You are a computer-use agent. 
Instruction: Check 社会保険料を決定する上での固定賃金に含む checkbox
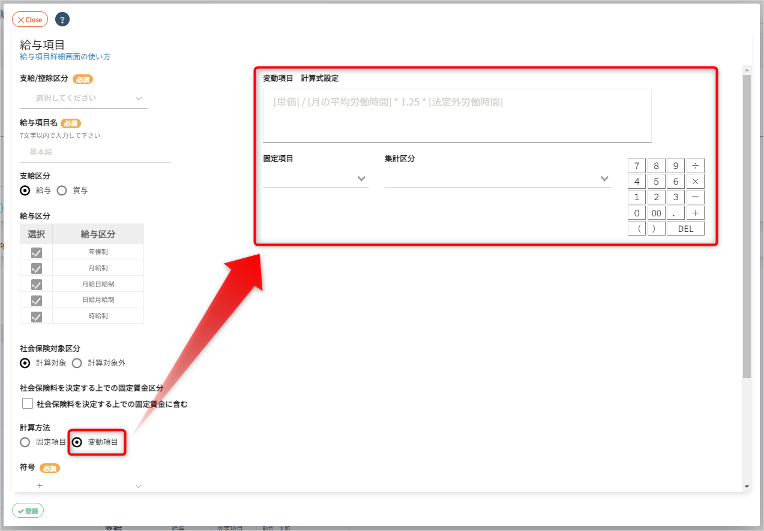tap(27, 404)
